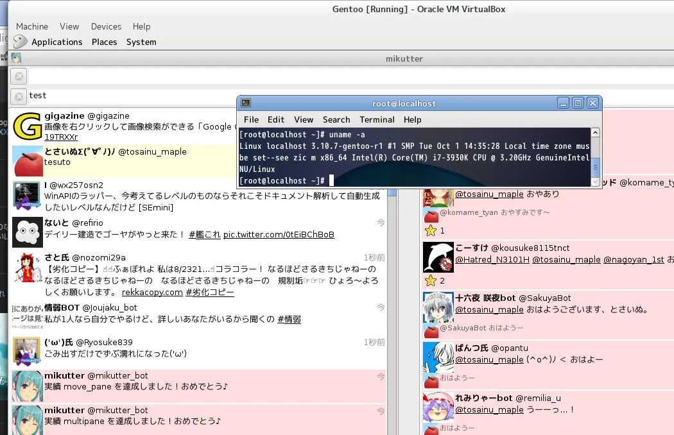Click the favorite star showing count 1
This screenshot has width=674, height=435.
430,230
